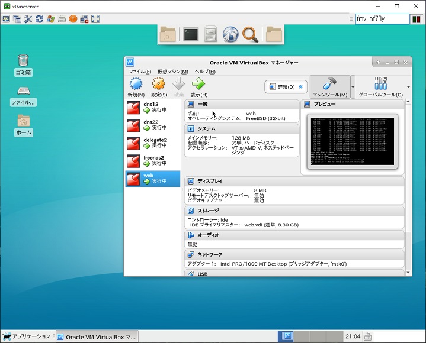This screenshot has width=426, height=343.
Task: Launch the web browser globe icon in dock
Action: 230,34
